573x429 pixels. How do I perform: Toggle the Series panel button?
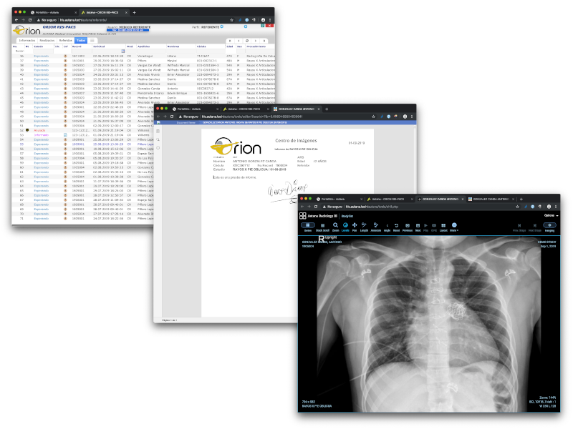point(308,226)
